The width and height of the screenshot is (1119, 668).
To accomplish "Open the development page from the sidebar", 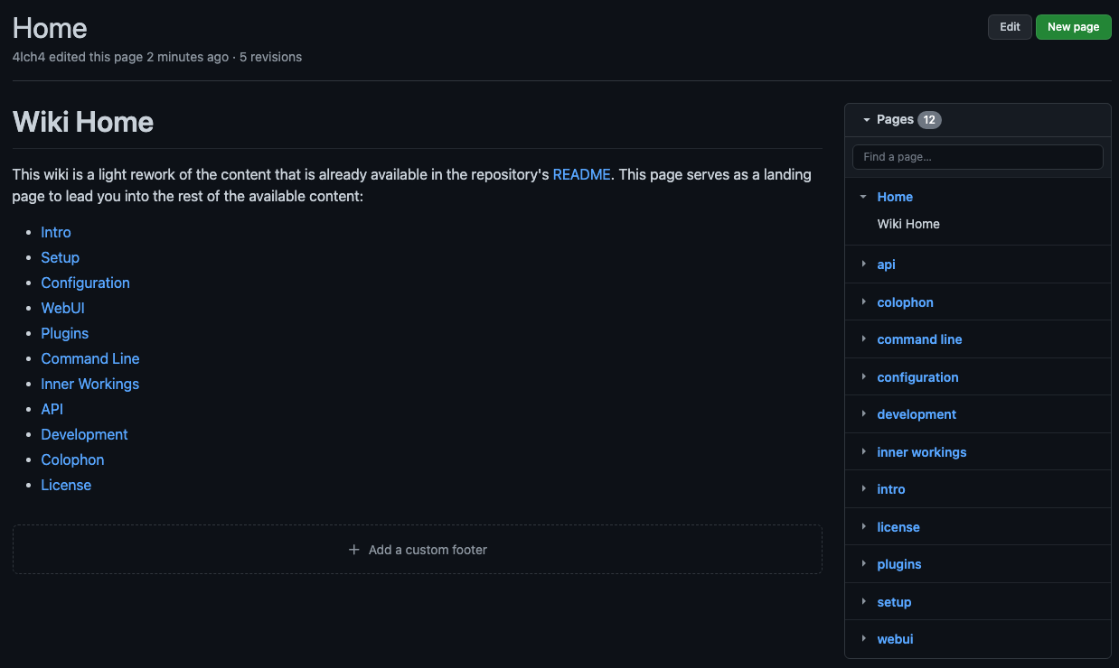I will (917, 413).
